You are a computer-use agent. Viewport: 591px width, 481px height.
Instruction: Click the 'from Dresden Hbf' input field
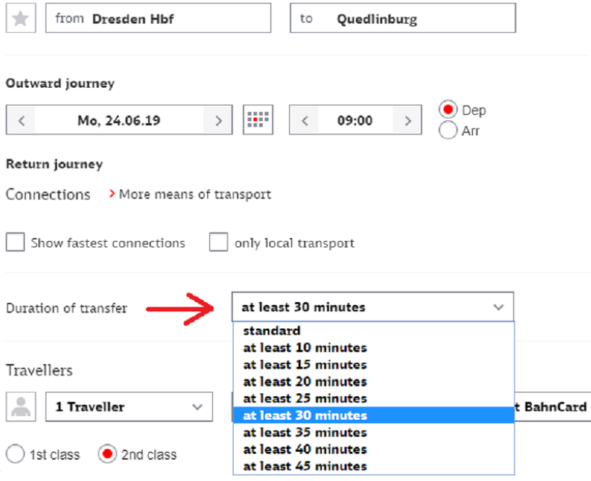(x=159, y=19)
